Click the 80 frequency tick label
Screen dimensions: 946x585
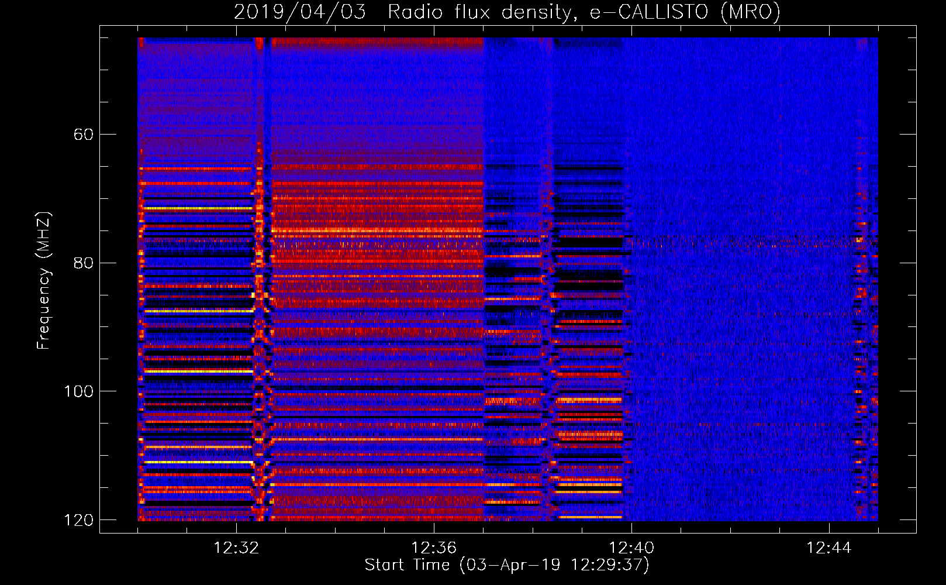coord(83,263)
